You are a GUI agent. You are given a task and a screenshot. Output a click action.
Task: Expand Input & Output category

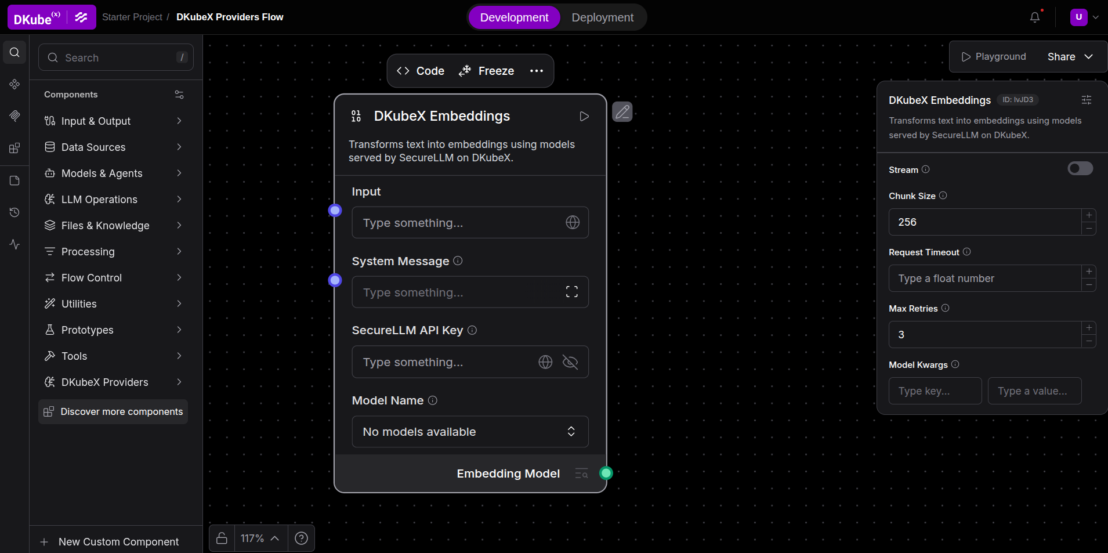pyautogui.click(x=114, y=121)
